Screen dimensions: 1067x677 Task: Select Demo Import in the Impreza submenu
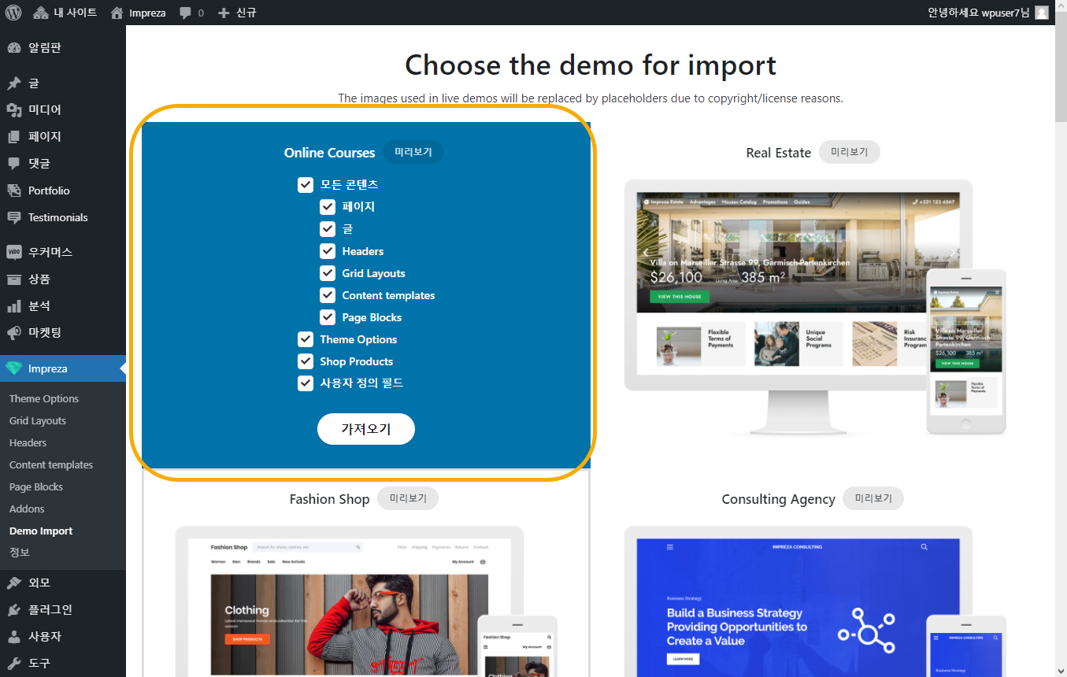[41, 531]
